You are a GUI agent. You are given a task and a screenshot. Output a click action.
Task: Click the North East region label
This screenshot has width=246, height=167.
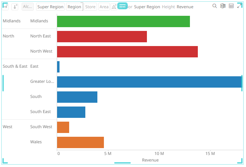(41, 36)
